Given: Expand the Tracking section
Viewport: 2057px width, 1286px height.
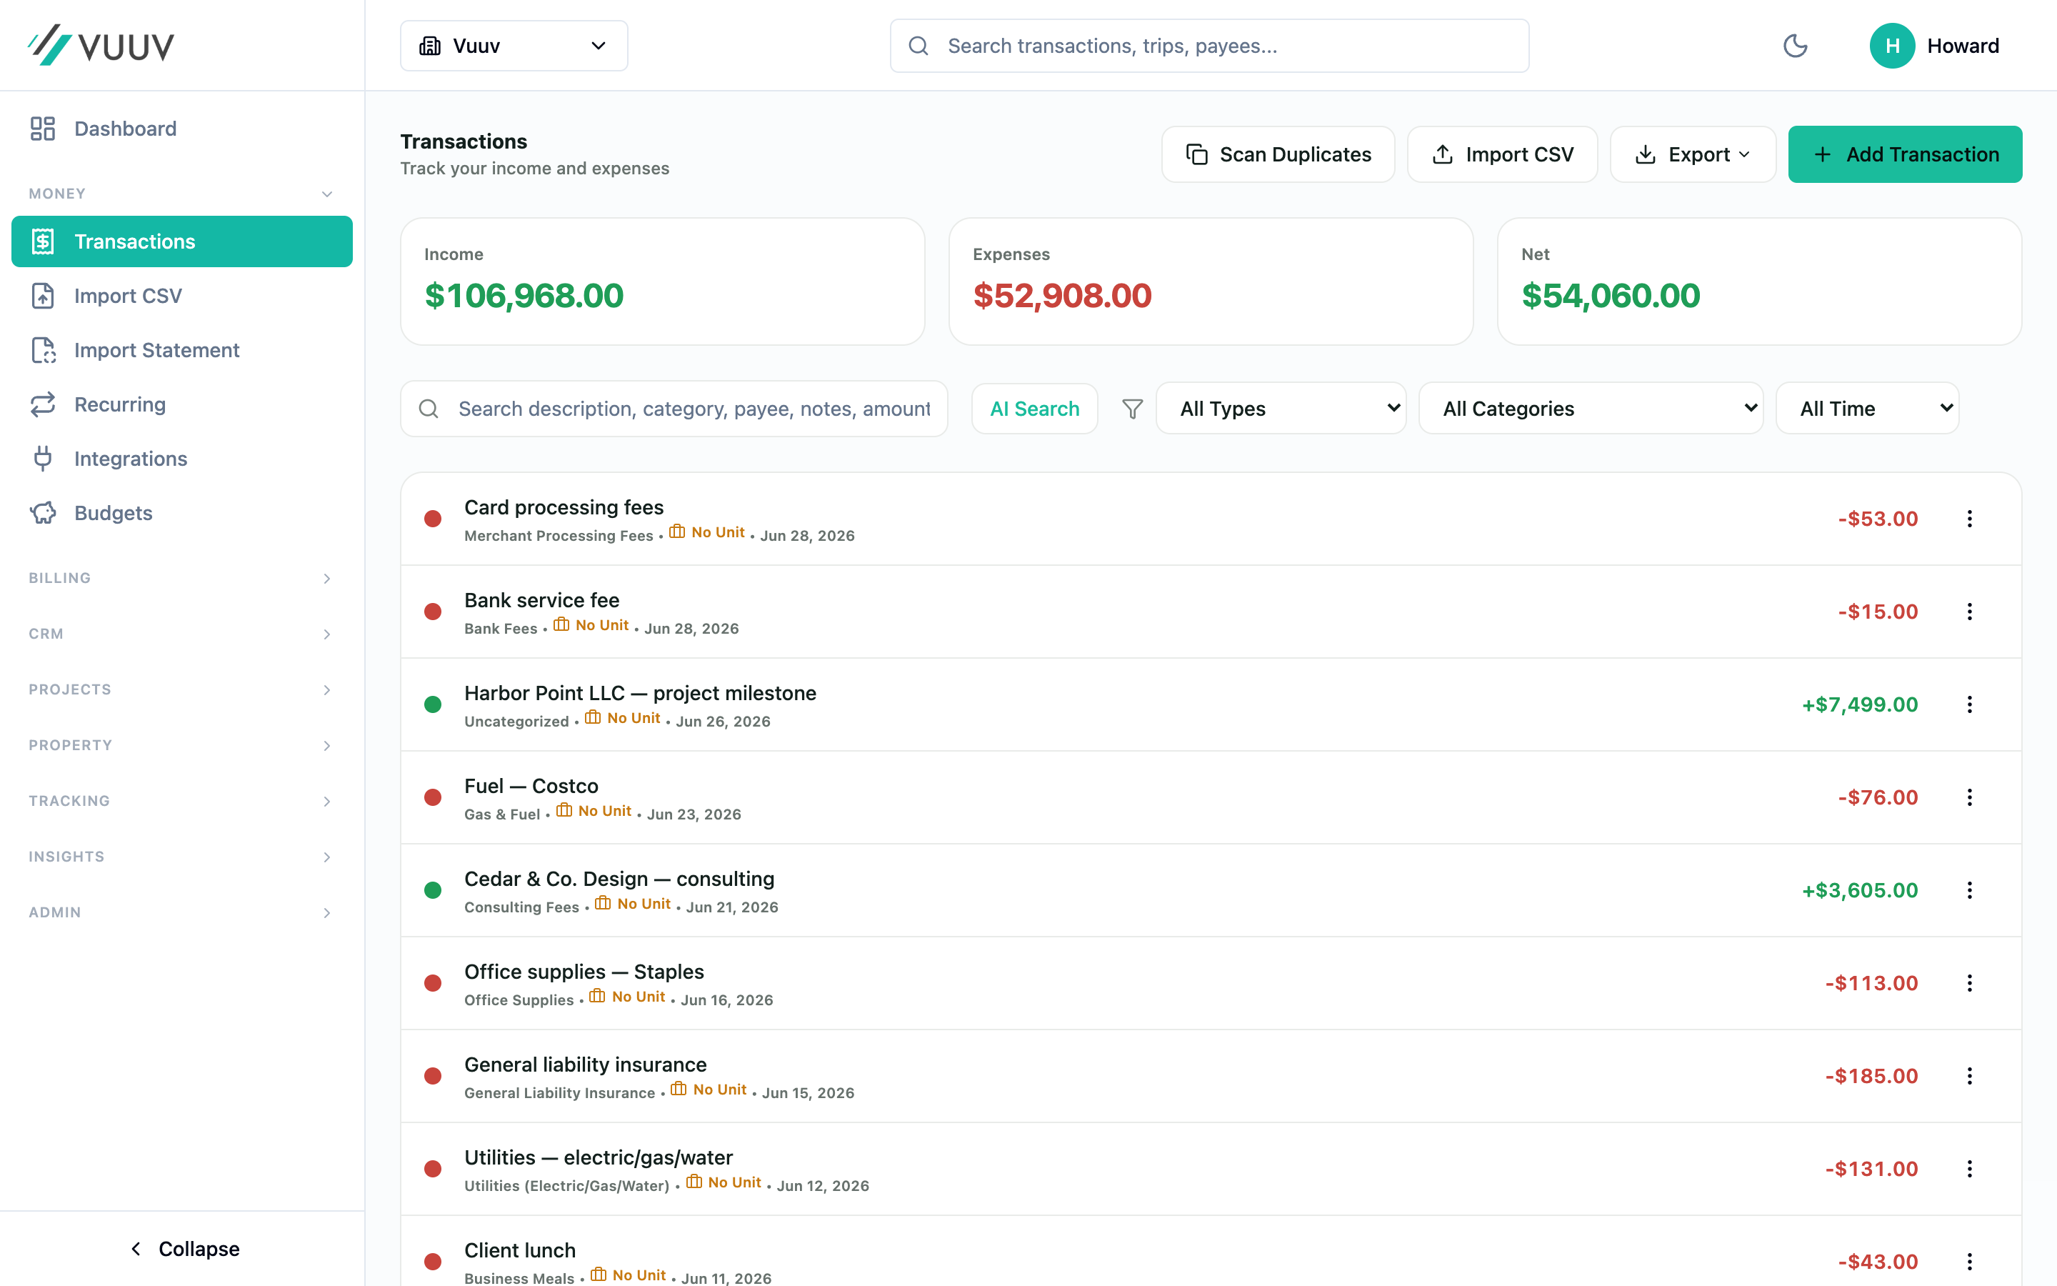Looking at the screenshot, I should click(x=182, y=801).
